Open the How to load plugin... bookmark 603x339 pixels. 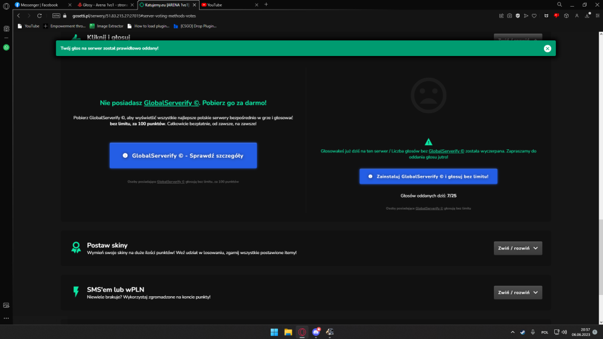pyautogui.click(x=148, y=26)
